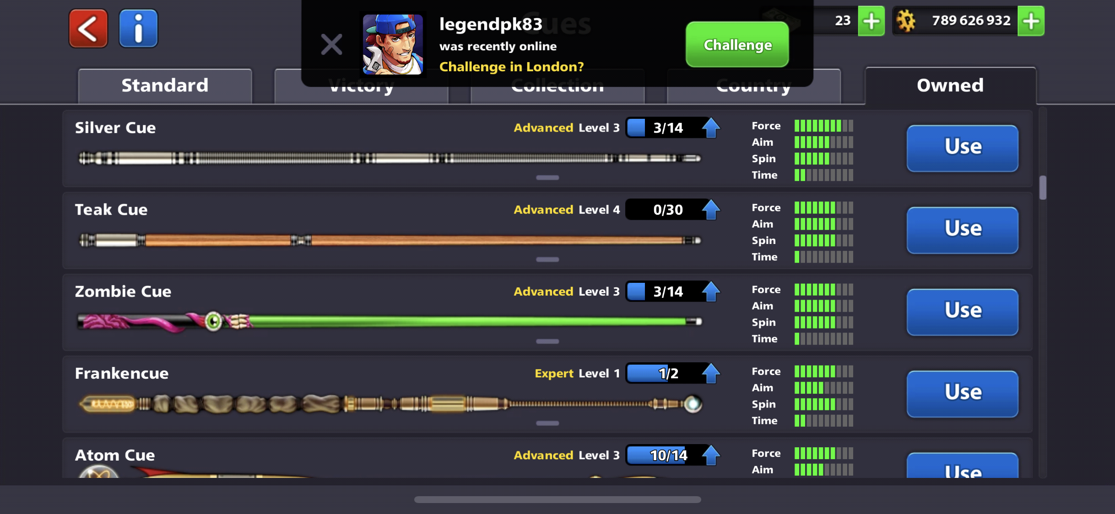Add cash with the green plus icon
This screenshot has width=1115, height=514.
(x=871, y=21)
